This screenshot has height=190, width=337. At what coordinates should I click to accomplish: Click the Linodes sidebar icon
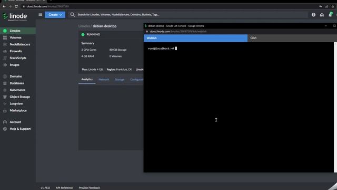pyautogui.click(x=5, y=31)
